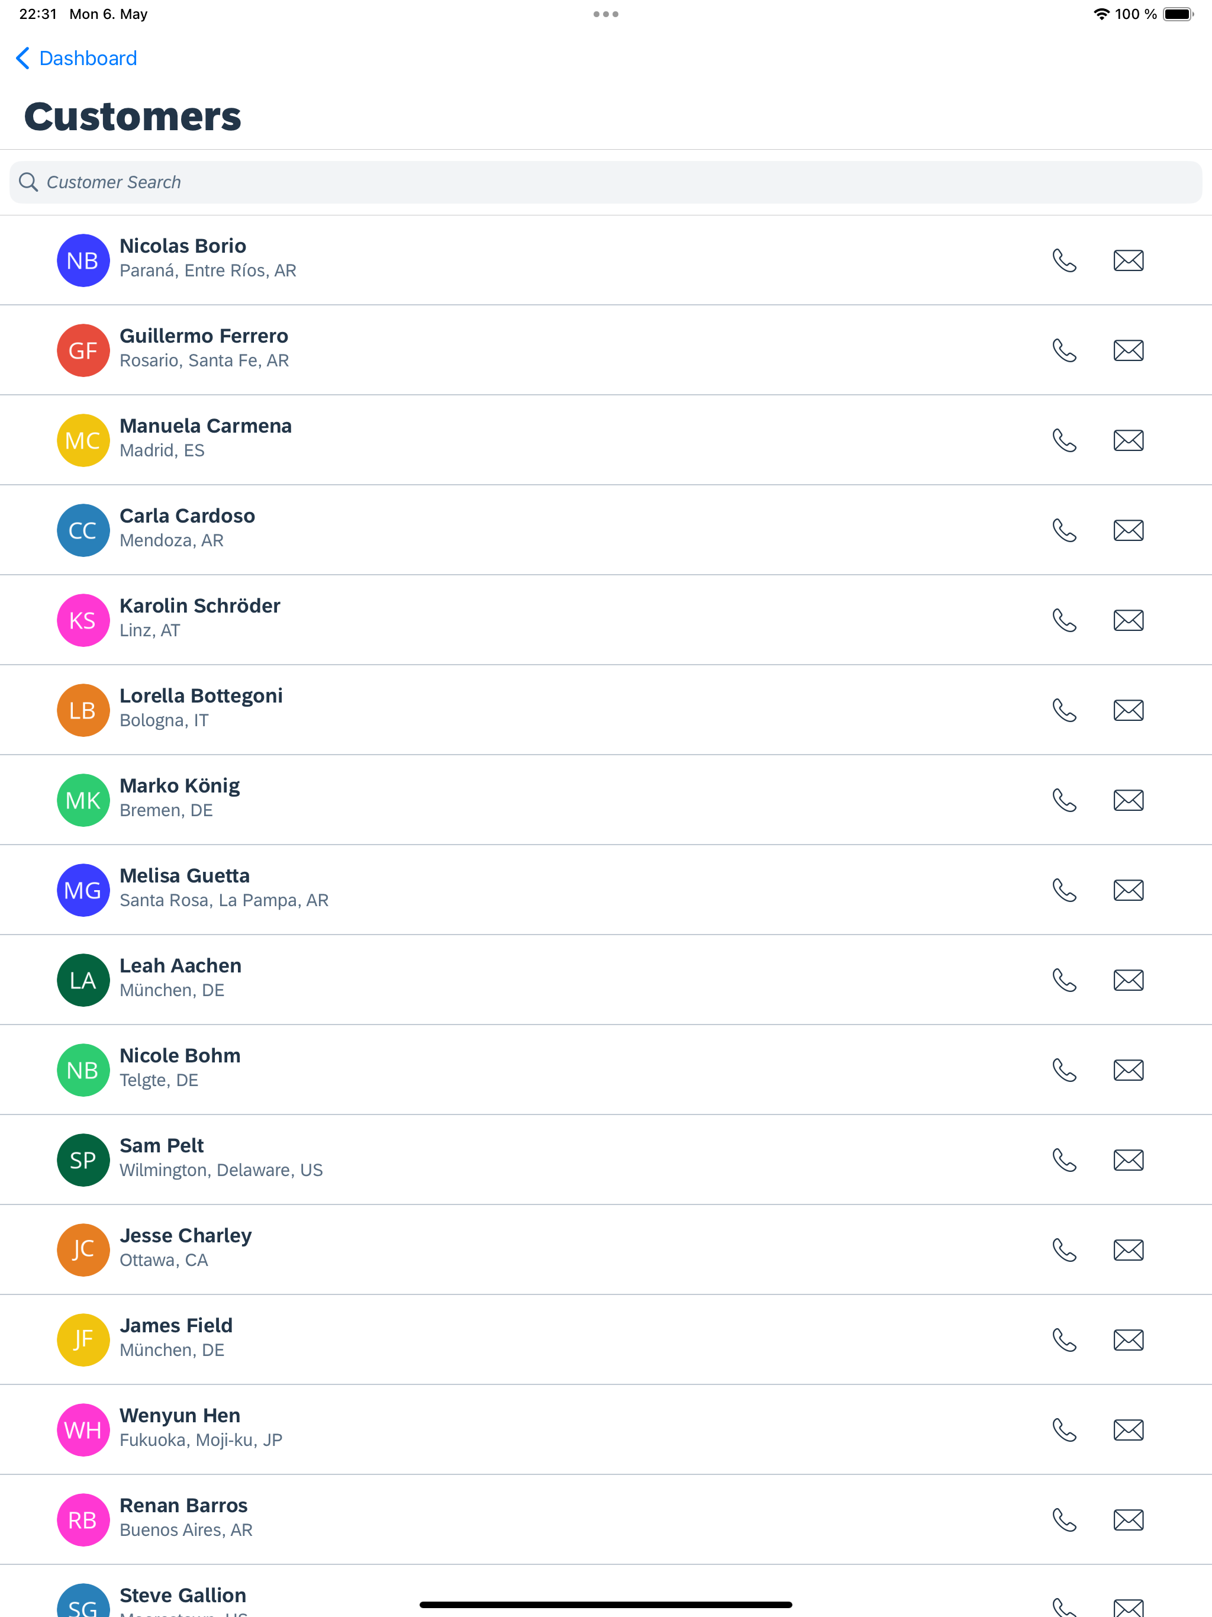Tap the Customer Search field
This screenshot has height=1617, width=1212.
coord(292,181)
